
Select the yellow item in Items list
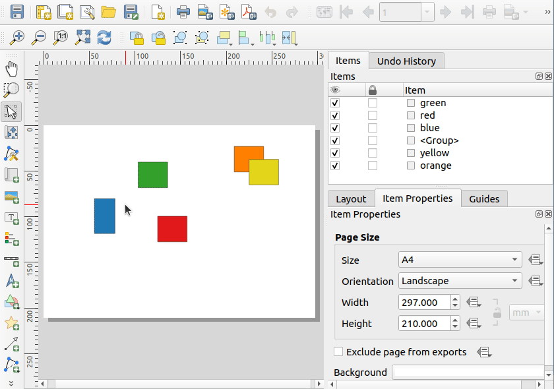(434, 153)
